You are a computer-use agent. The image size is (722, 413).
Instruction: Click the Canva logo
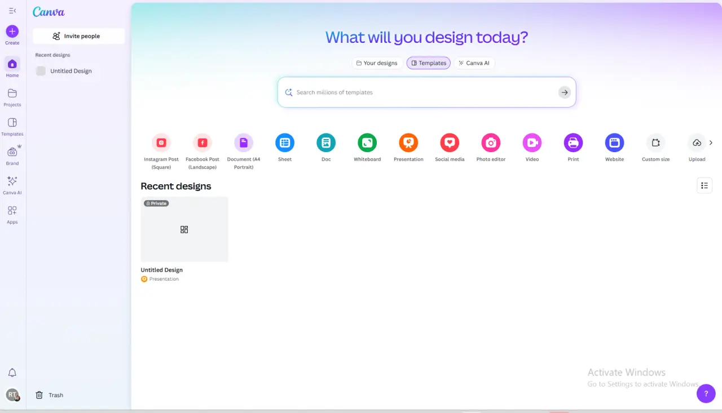coord(49,12)
